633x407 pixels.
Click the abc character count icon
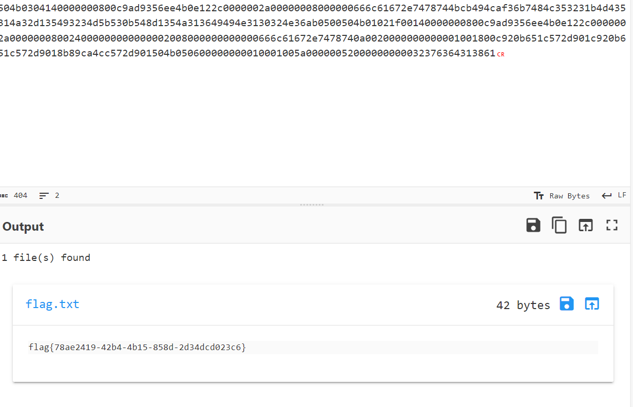(4, 196)
